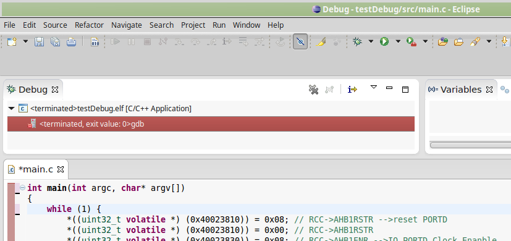Image resolution: width=511 pixels, height=241 pixels.
Task: Open the External Tools dropdown arrow
Action: point(425,41)
